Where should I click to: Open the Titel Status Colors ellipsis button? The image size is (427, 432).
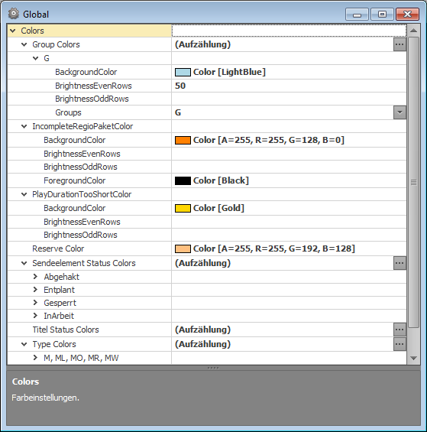(x=400, y=330)
